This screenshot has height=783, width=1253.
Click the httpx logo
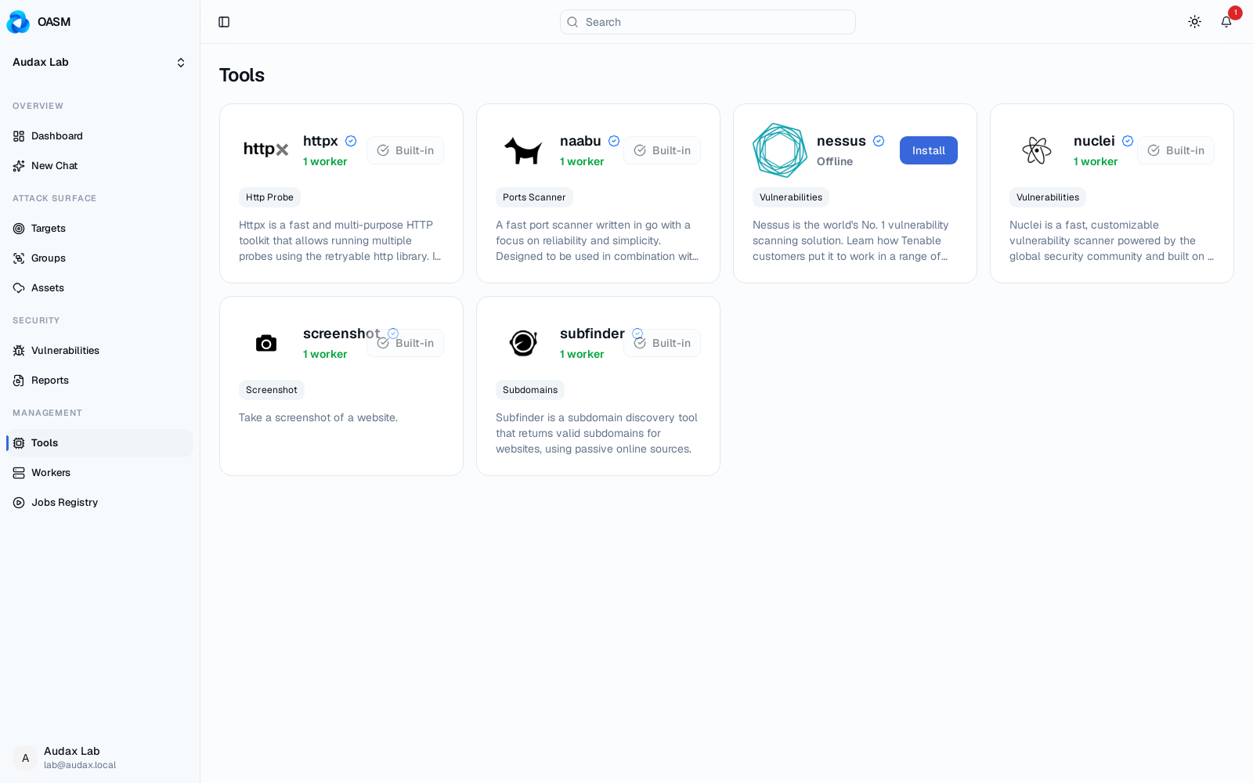(x=266, y=149)
